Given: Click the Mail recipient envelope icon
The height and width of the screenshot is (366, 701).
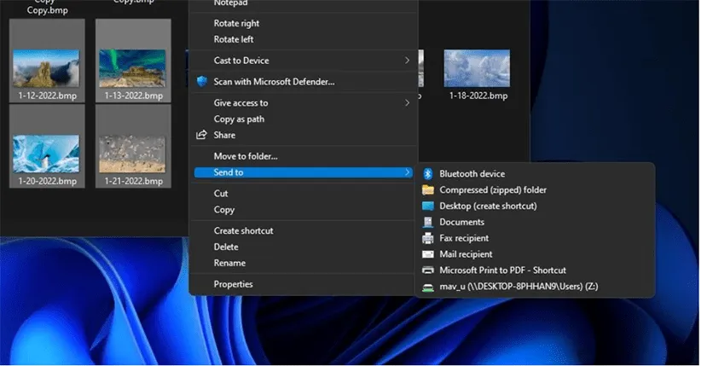Looking at the screenshot, I should (428, 254).
